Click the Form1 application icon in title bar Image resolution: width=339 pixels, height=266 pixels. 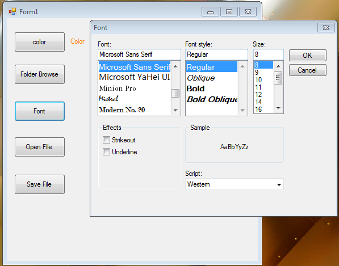pos(12,12)
